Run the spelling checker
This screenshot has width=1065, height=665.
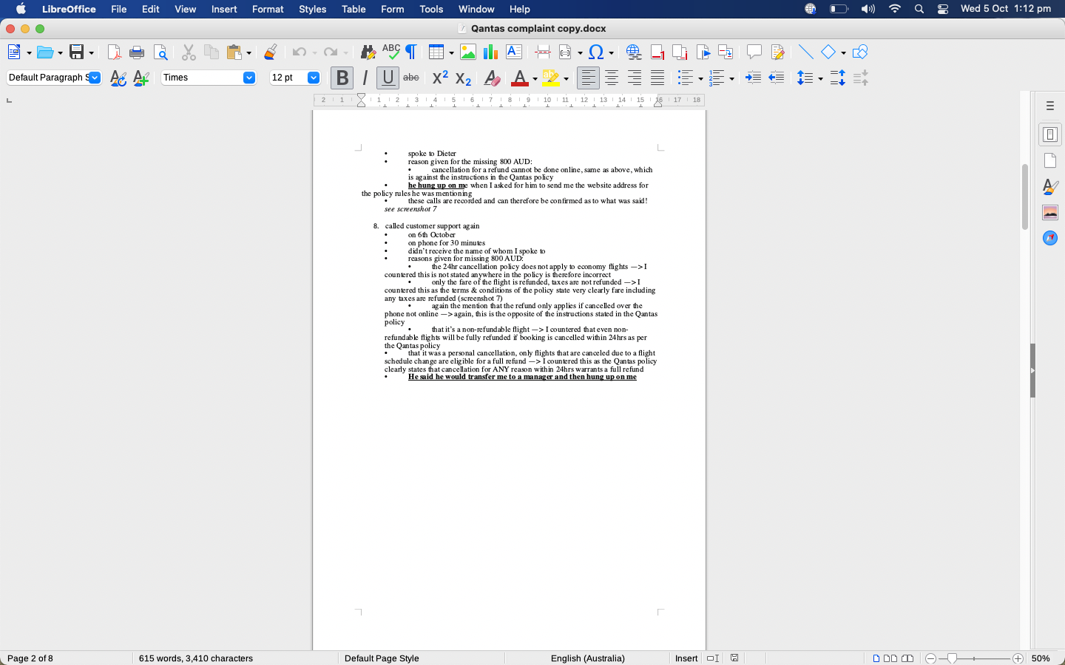pos(391,52)
